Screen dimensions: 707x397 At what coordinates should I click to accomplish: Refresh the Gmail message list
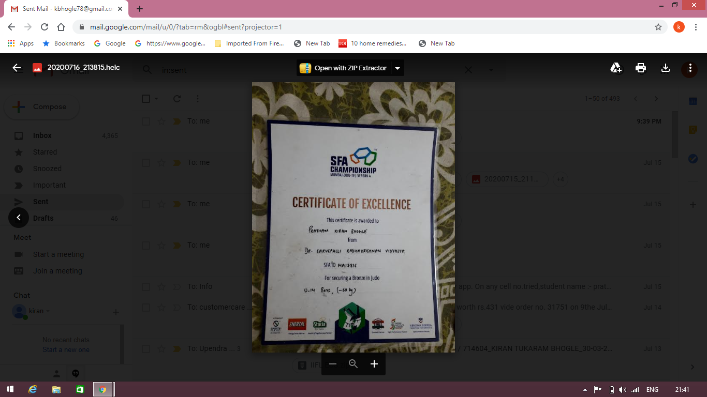pos(177,99)
